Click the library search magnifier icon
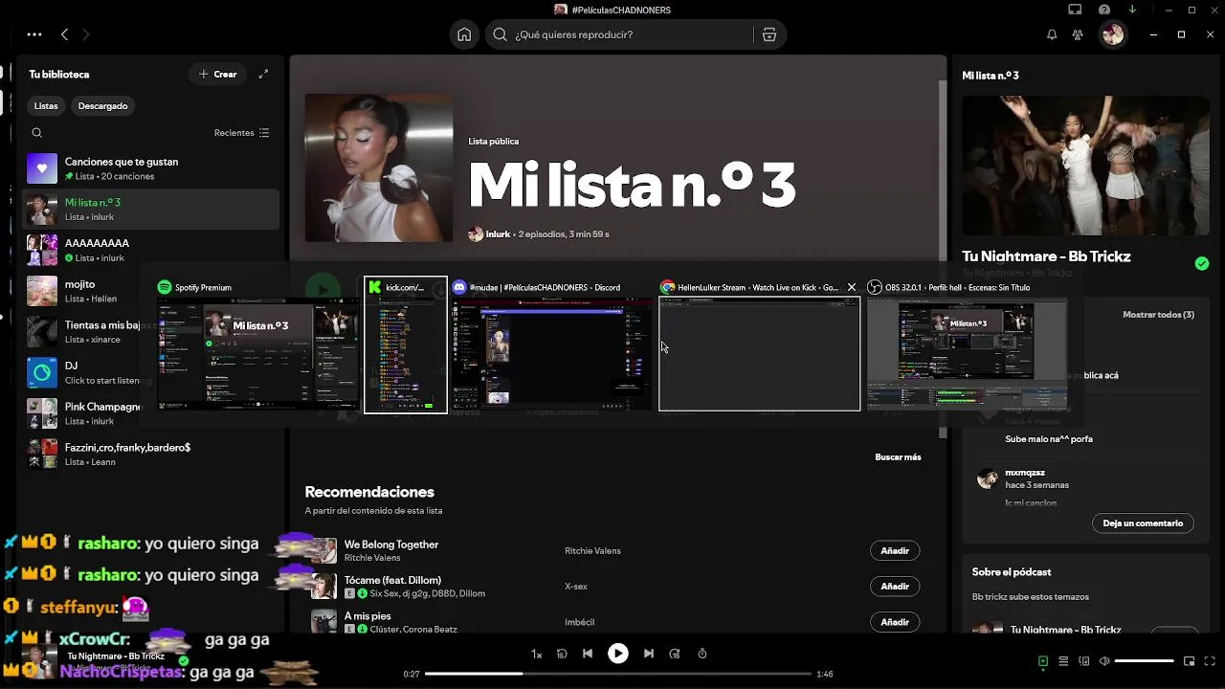The width and height of the screenshot is (1225, 689). (x=37, y=133)
